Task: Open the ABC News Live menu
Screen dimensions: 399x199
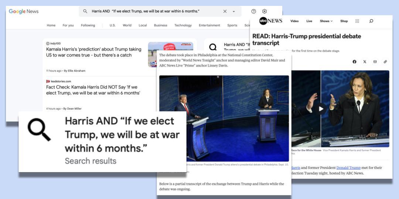Action: (x=309, y=21)
